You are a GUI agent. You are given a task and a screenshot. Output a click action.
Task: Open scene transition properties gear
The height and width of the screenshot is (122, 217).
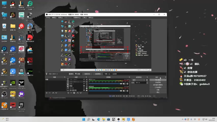[147, 80]
